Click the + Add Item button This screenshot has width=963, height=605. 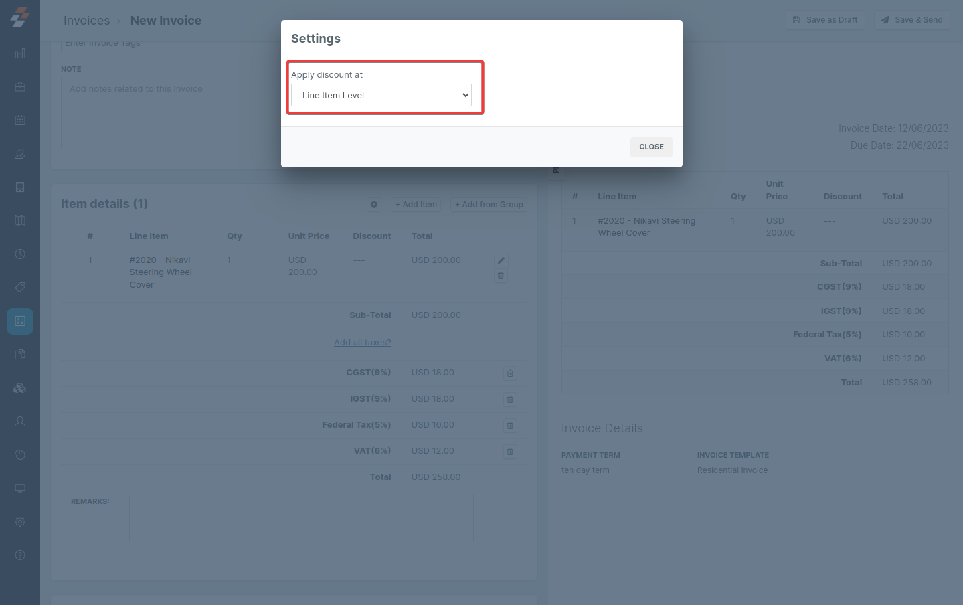point(416,205)
